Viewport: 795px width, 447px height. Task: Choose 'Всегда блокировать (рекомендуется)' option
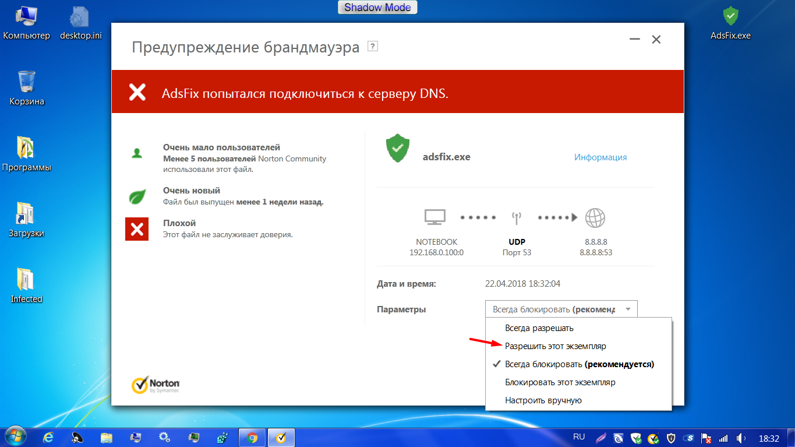pos(580,364)
